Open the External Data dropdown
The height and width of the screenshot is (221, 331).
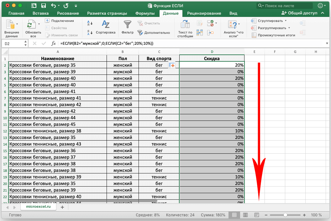17,24
